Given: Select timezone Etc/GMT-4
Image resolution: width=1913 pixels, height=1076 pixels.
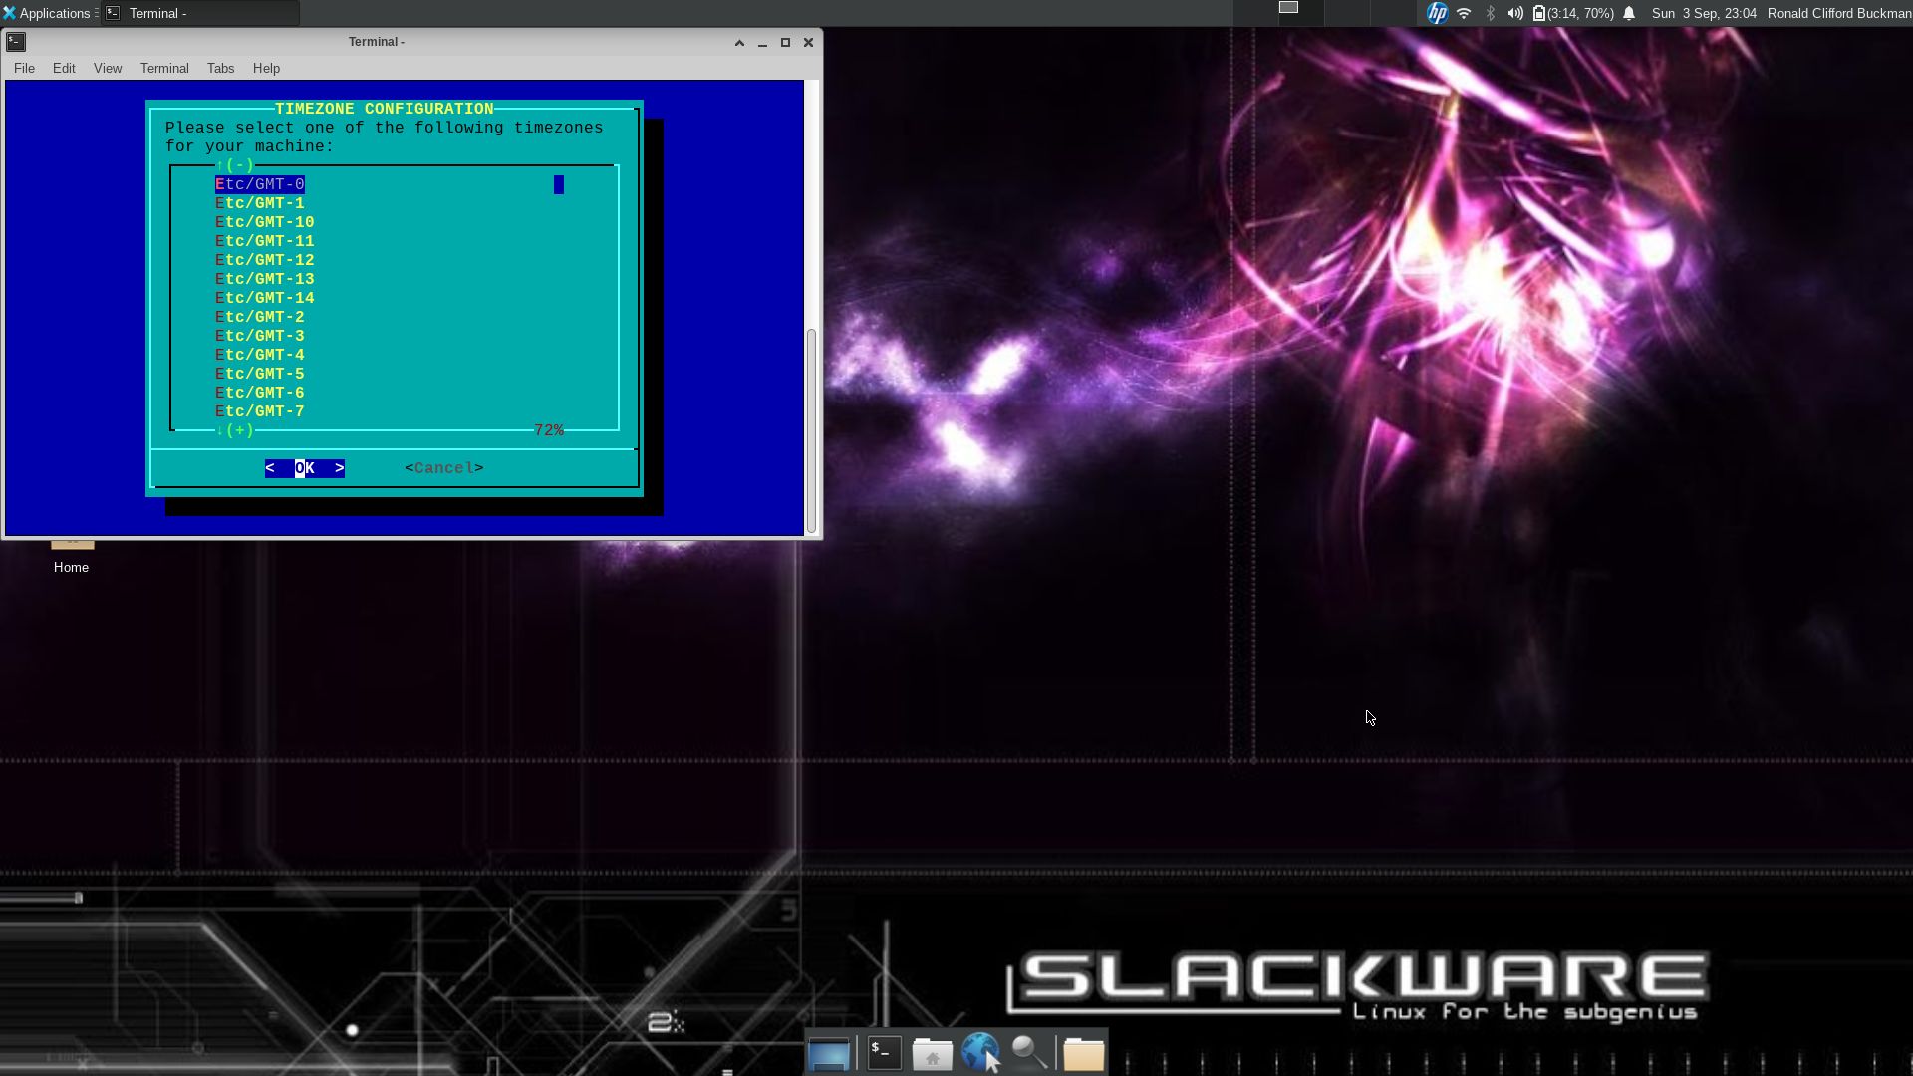Looking at the screenshot, I should pyautogui.click(x=260, y=355).
